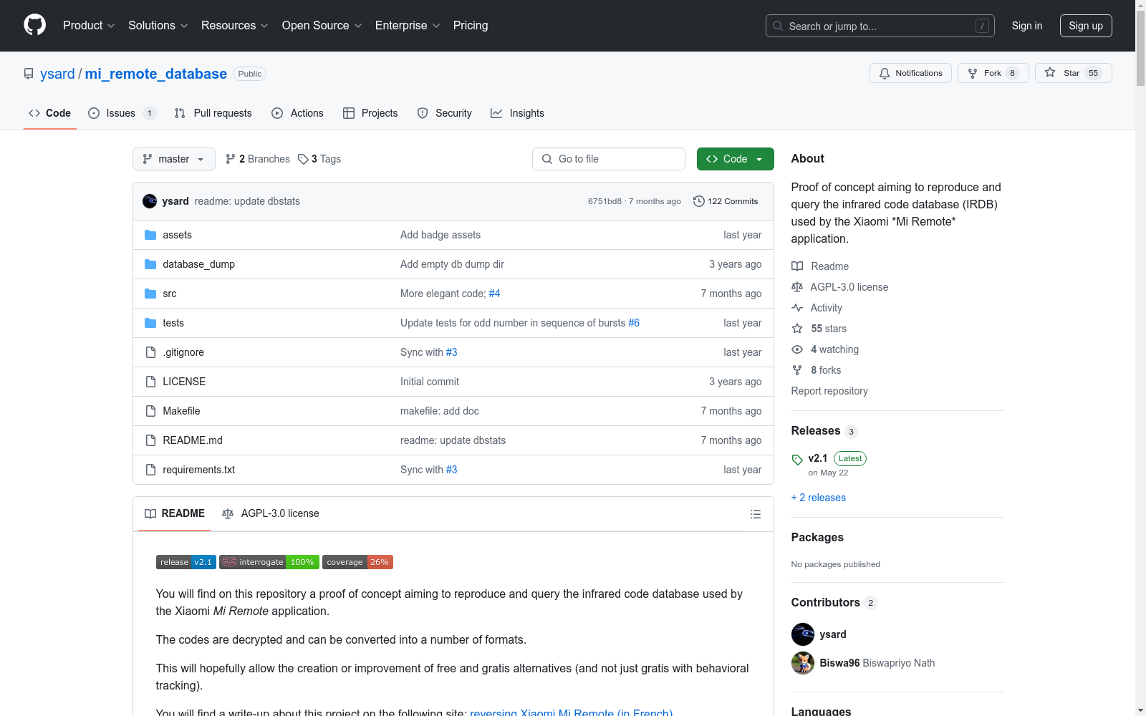Image resolution: width=1146 pixels, height=716 pixels.
Task: View 3 Tags
Action: tap(319, 159)
